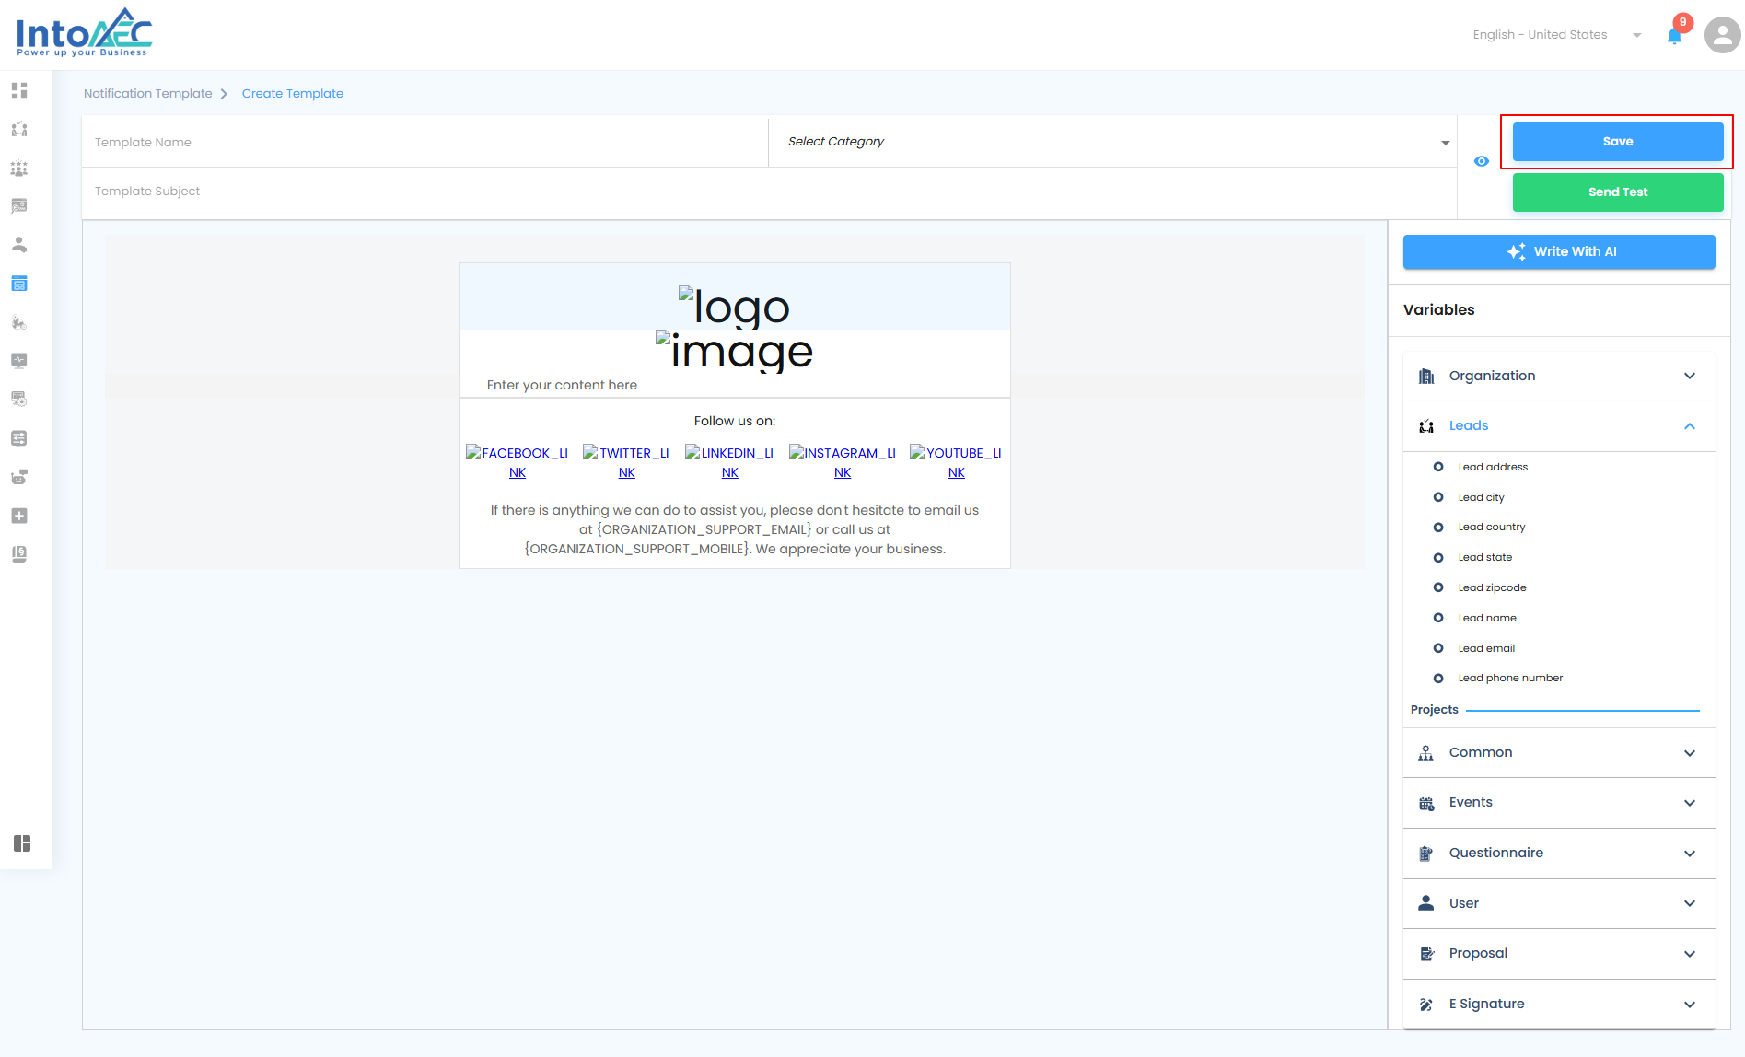Collapse the Leads section chevron
Viewport: 1745px width, 1057px height.
(x=1690, y=426)
